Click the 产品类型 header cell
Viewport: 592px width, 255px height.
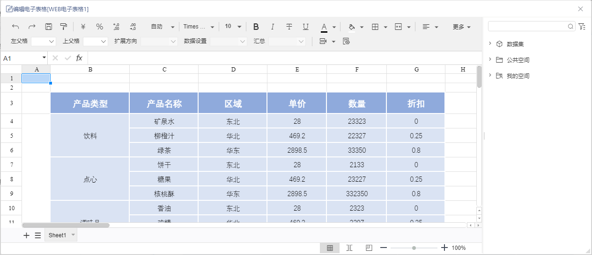(x=90, y=103)
